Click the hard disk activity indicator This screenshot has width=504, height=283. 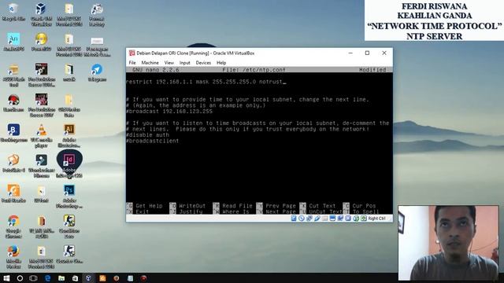pos(294,219)
